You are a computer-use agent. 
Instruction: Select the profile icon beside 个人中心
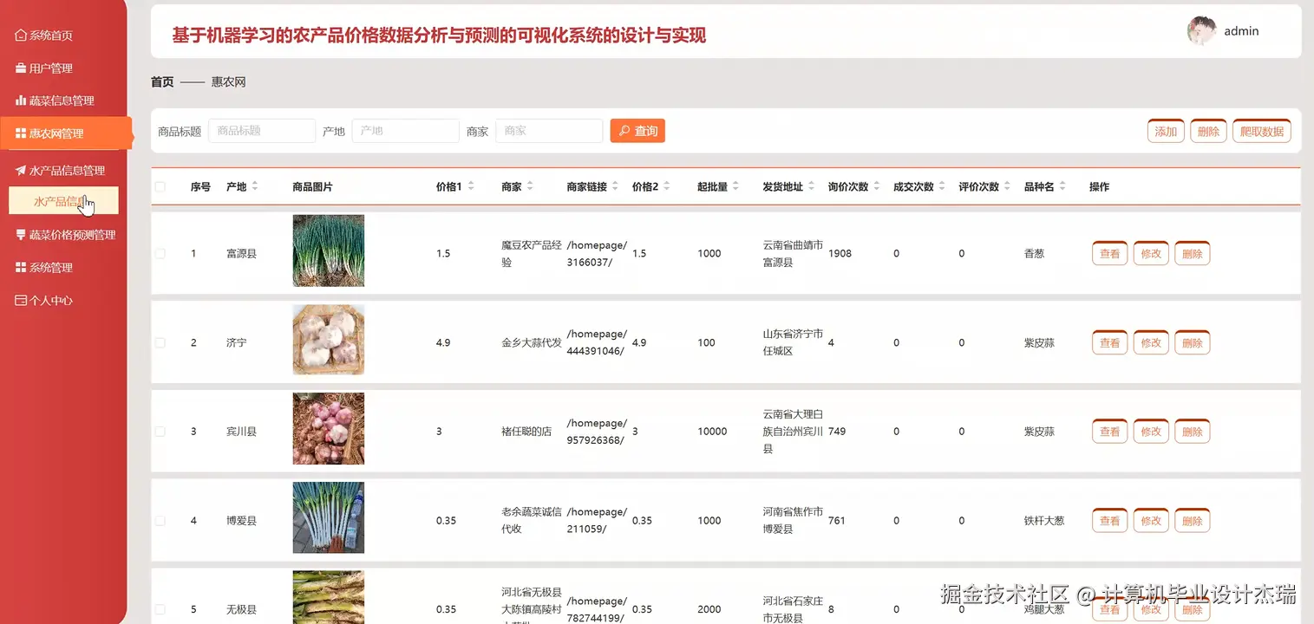click(19, 300)
